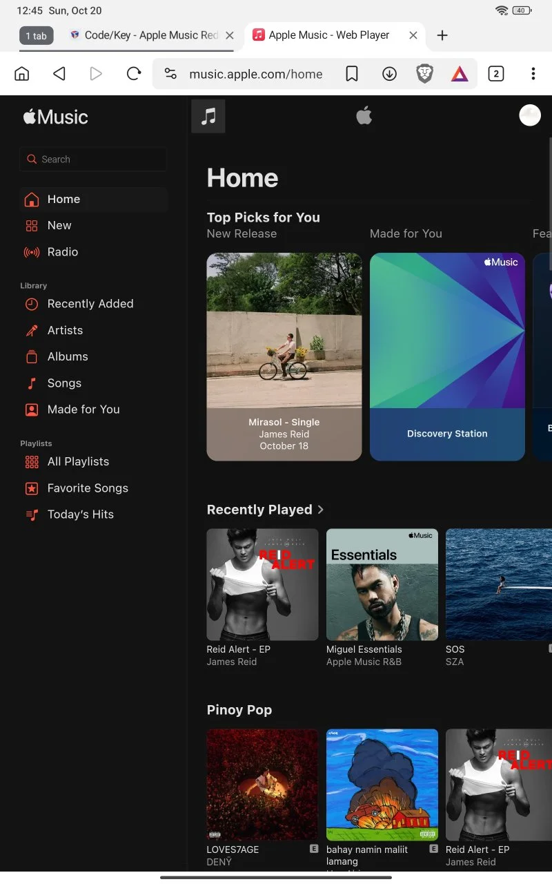552x884 pixels.
Task: Click the Favorite Songs star icon
Action: click(32, 488)
